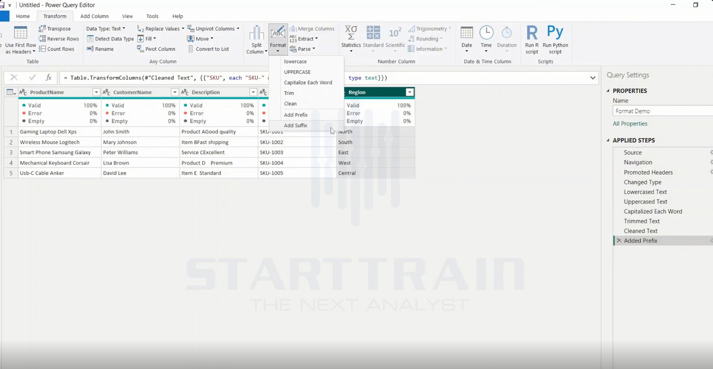
Task: Click Run R script
Action: tap(532, 40)
